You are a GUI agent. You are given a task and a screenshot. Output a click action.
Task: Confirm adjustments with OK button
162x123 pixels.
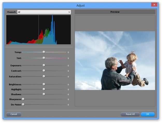click(x=148, y=114)
